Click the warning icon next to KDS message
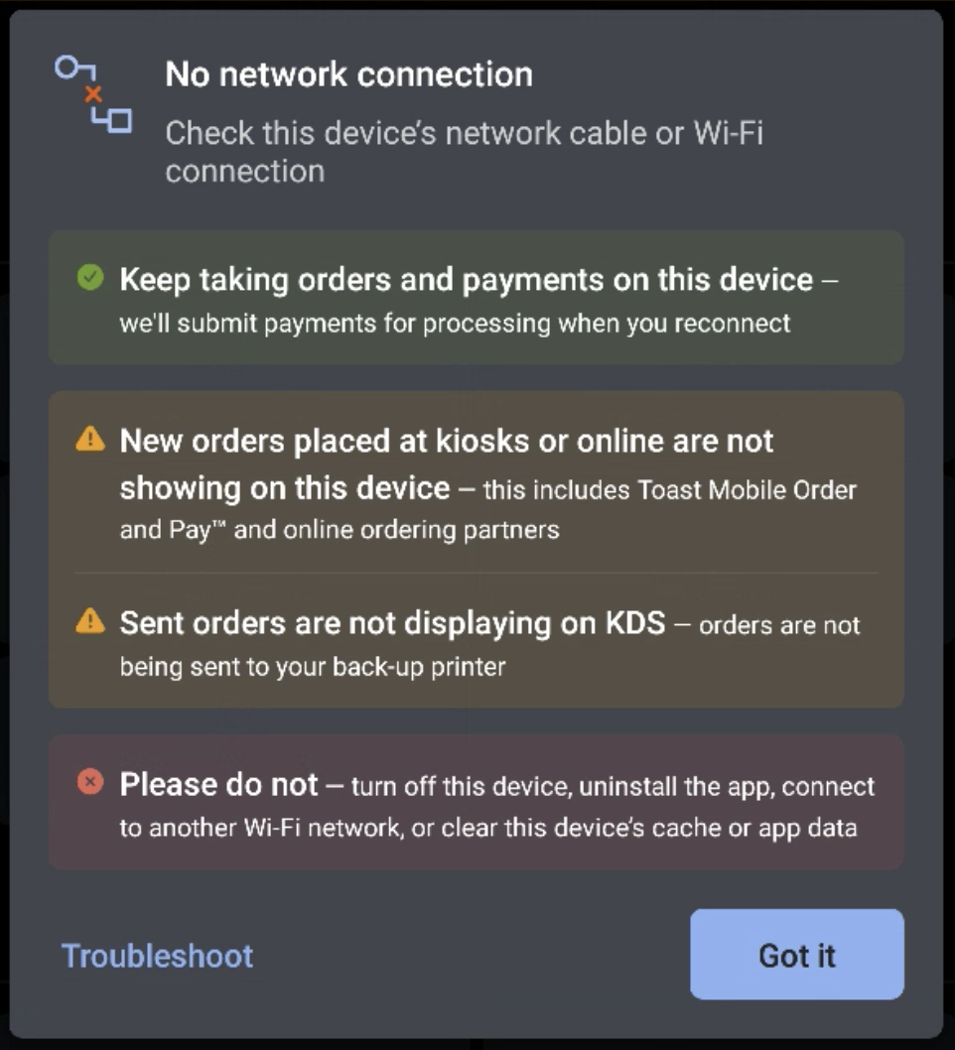The height and width of the screenshot is (1050, 955). click(x=89, y=622)
